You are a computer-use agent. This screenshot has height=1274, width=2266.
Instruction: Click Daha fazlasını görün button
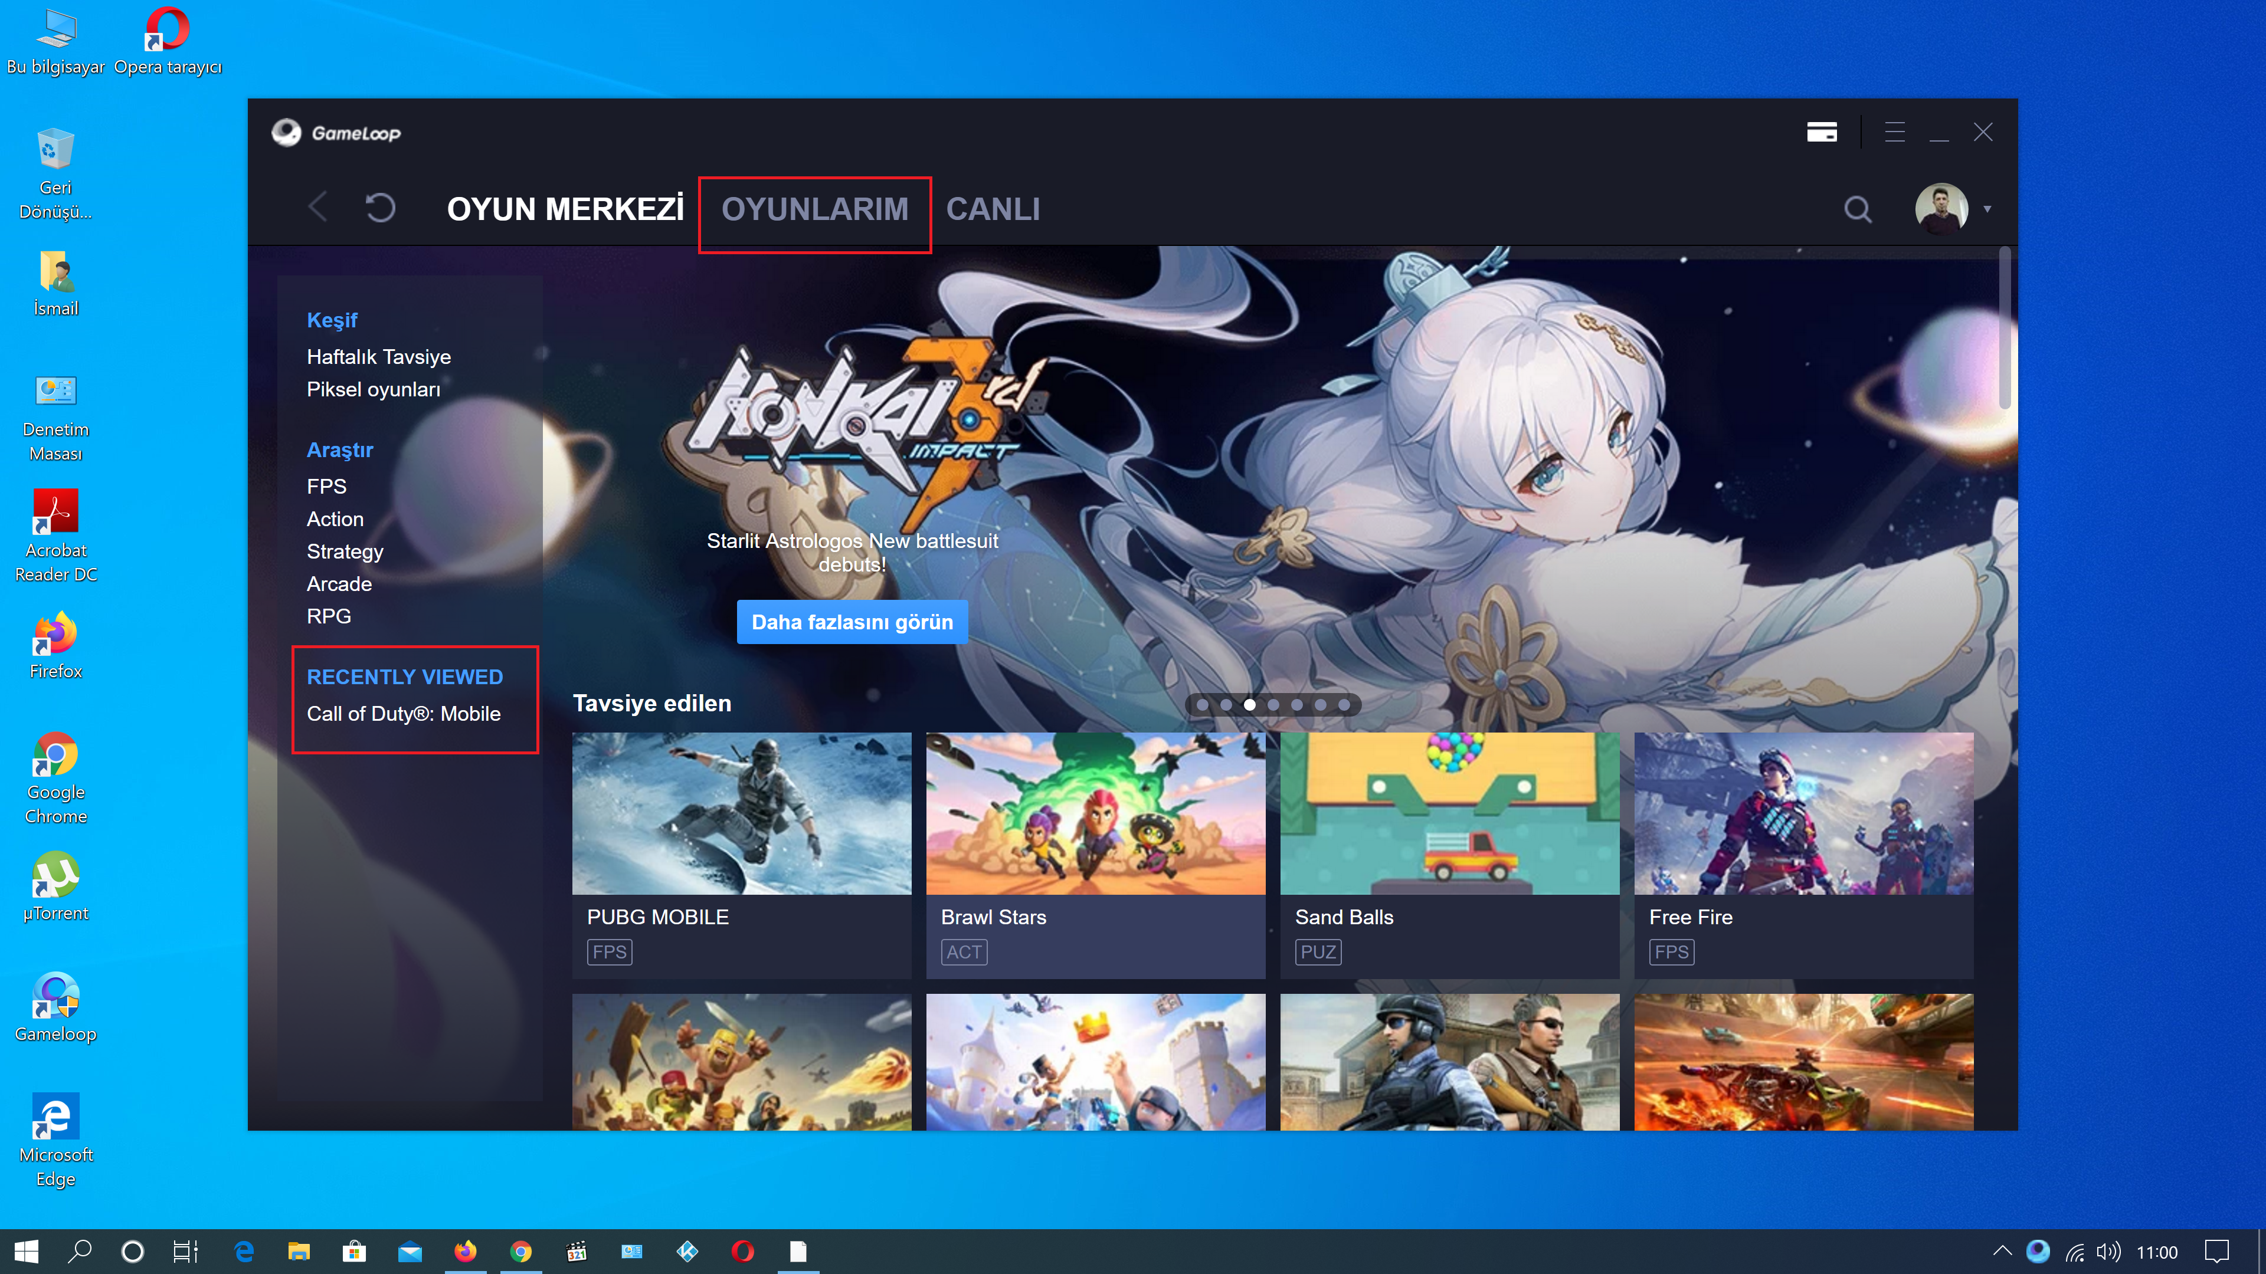click(852, 622)
